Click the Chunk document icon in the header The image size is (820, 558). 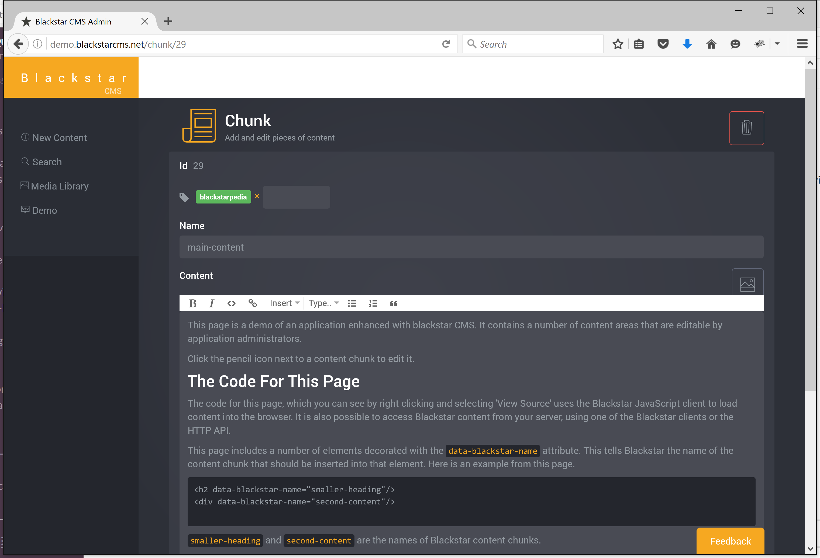coord(199,126)
